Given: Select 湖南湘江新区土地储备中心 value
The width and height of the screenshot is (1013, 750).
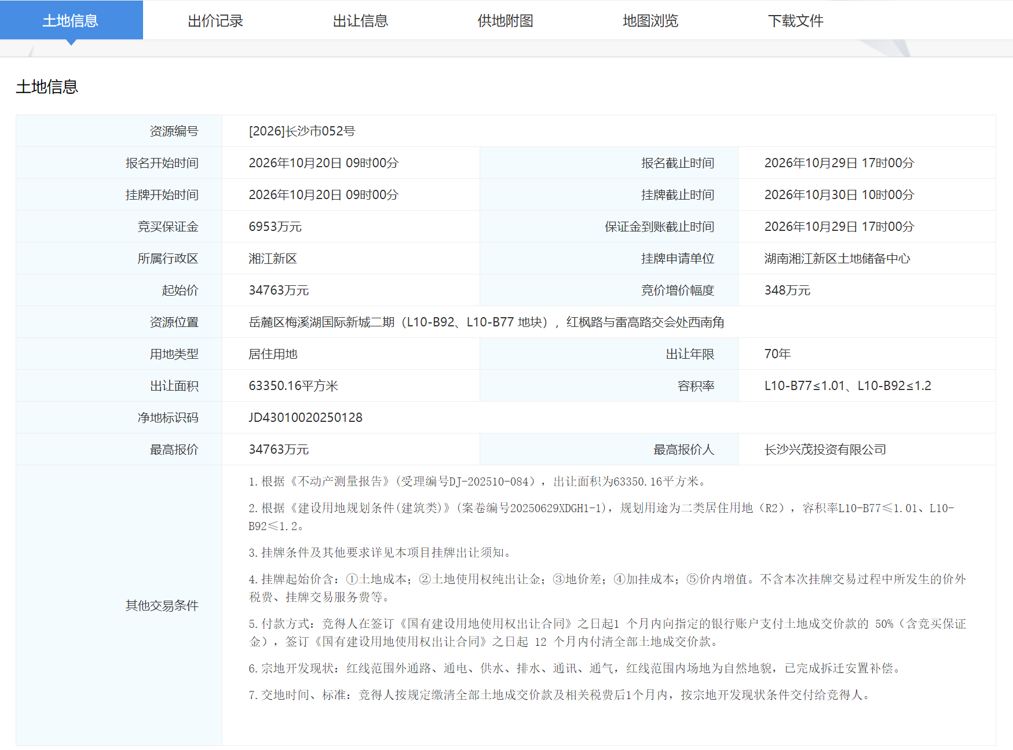Looking at the screenshot, I should click(838, 259).
